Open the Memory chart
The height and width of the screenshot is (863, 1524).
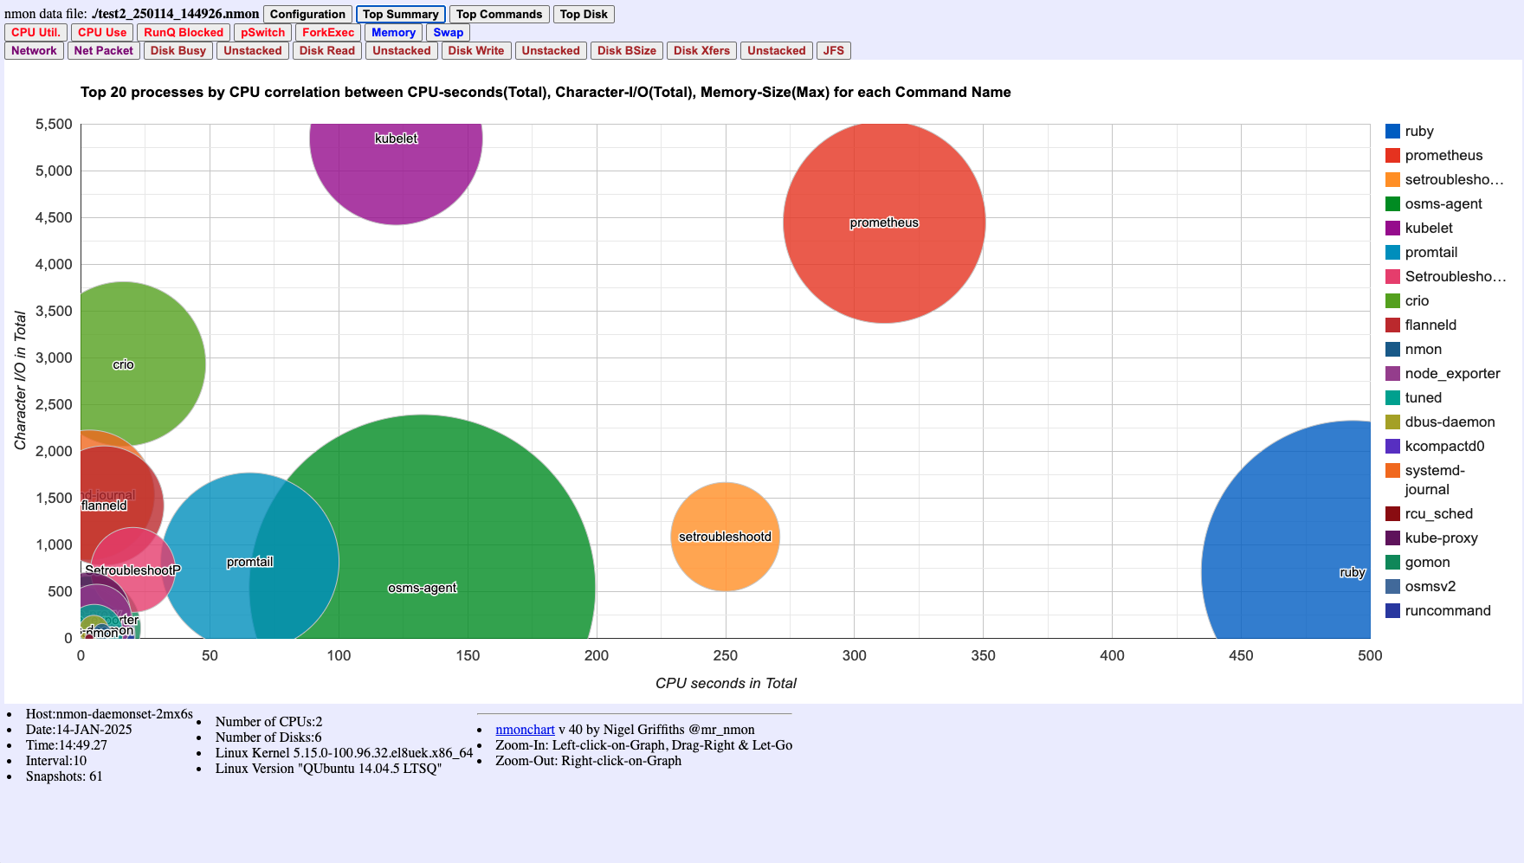coord(393,32)
